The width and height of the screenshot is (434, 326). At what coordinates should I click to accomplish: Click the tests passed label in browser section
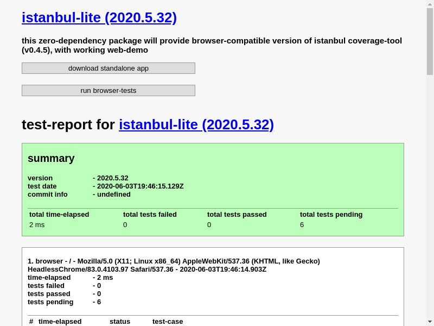49,294
